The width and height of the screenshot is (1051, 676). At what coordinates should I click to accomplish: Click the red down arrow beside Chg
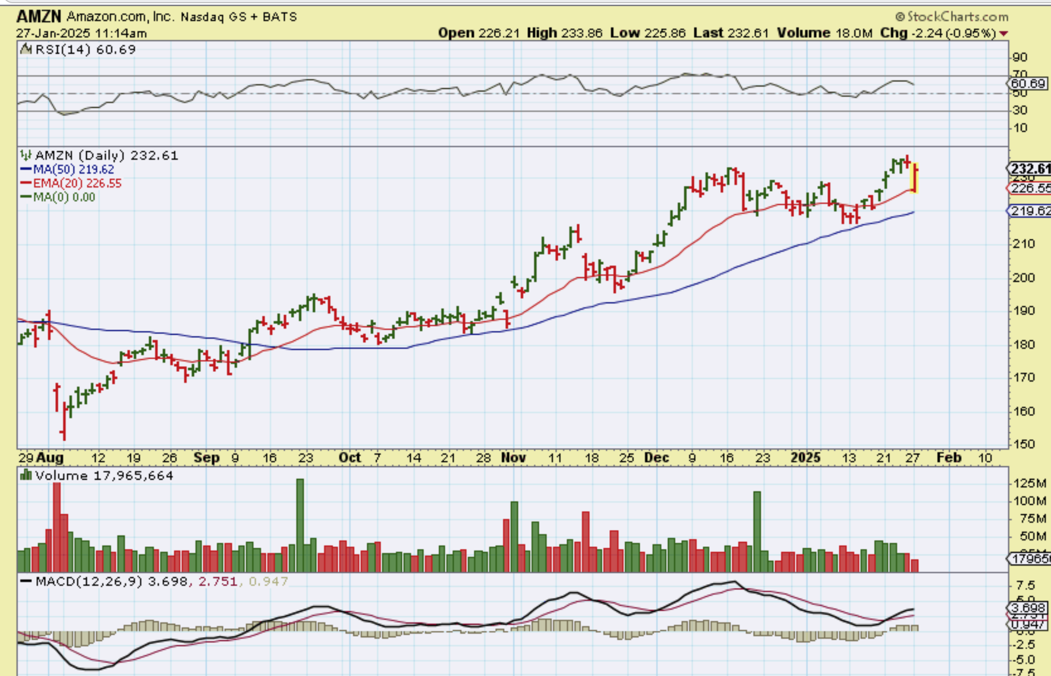[x=1003, y=34]
